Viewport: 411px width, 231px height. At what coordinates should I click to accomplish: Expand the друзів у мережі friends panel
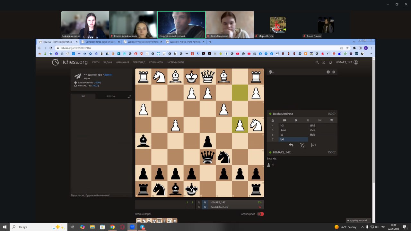(359, 220)
